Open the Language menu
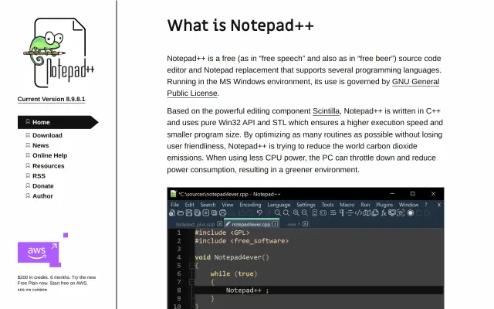Image resolution: width=494 pixels, height=309 pixels. 279,205
